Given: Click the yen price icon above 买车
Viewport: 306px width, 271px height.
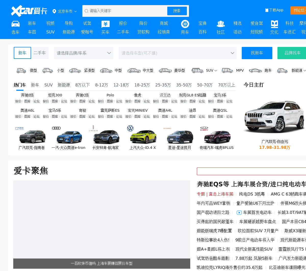Looking at the screenshot, I should [105, 24].
